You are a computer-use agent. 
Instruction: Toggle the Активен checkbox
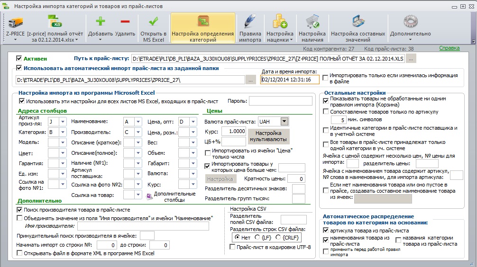(x=19, y=58)
